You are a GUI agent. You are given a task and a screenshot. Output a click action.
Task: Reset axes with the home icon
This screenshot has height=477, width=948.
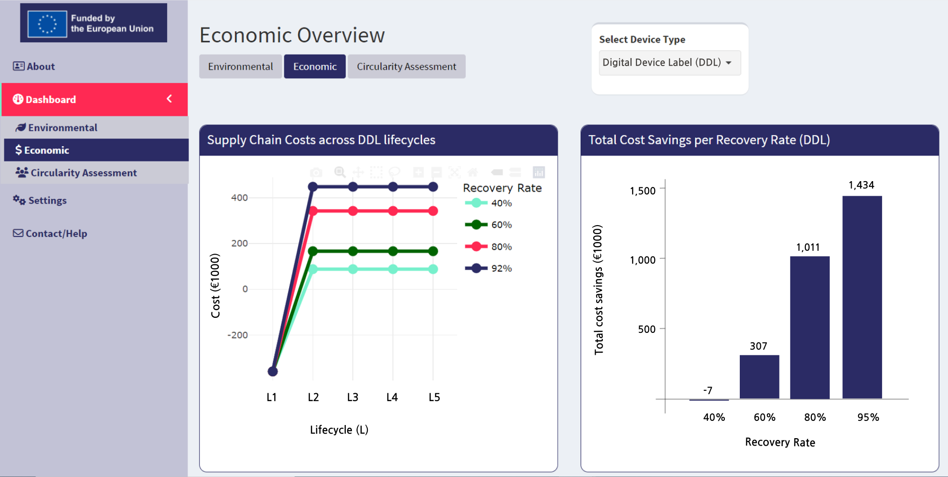click(x=473, y=172)
